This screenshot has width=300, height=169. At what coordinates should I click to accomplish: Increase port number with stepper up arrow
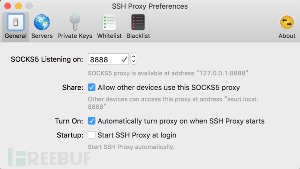pyautogui.click(x=134, y=56)
